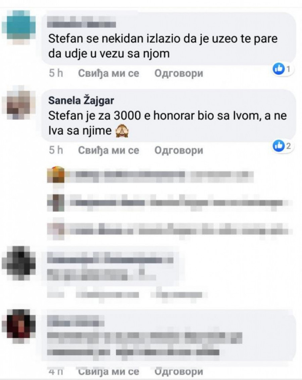Like the first comment via Свиђа ми се
Image resolution: width=302 pixels, height=380 pixels.
click(x=108, y=73)
